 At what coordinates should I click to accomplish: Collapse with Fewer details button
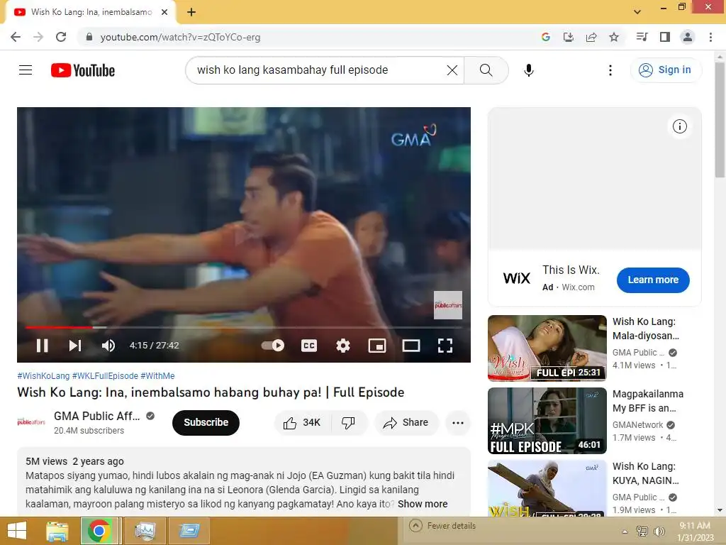click(x=442, y=526)
